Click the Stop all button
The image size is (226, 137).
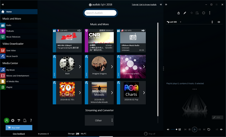coord(150,134)
